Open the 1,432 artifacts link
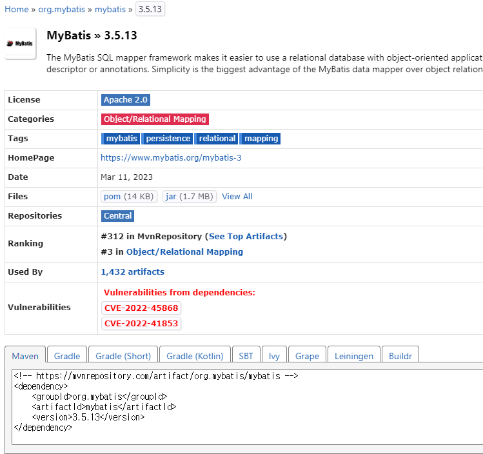 click(x=133, y=272)
